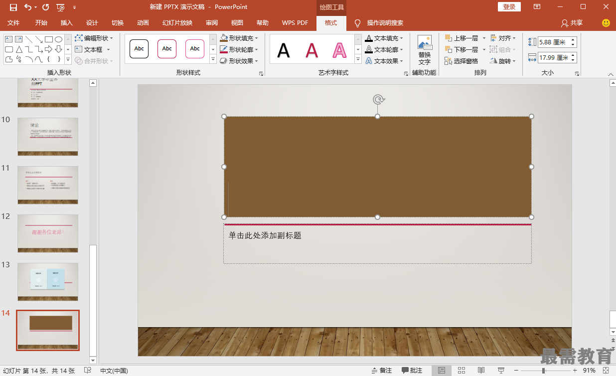Viewport: 616px width, 376px height.
Task: Open 文本填充 (Text Fill) color menu
Action: tap(384, 38)
